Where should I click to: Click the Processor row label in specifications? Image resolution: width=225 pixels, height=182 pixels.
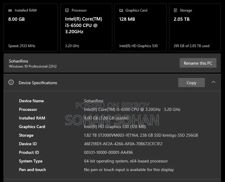click(28, 109)
